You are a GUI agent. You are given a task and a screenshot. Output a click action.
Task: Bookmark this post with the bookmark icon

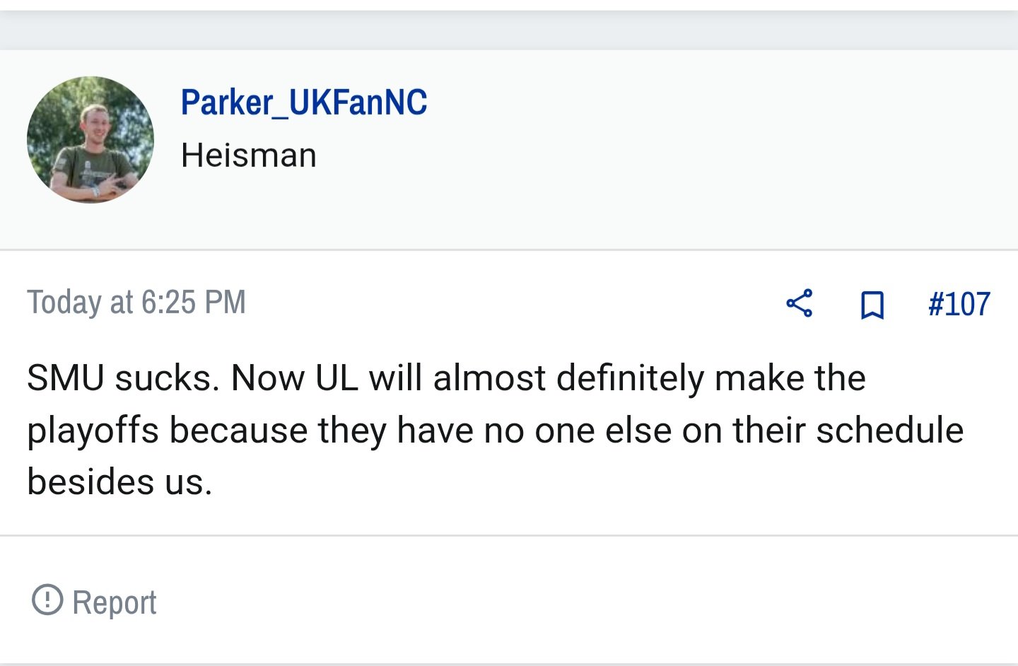(x=872, y=305)
